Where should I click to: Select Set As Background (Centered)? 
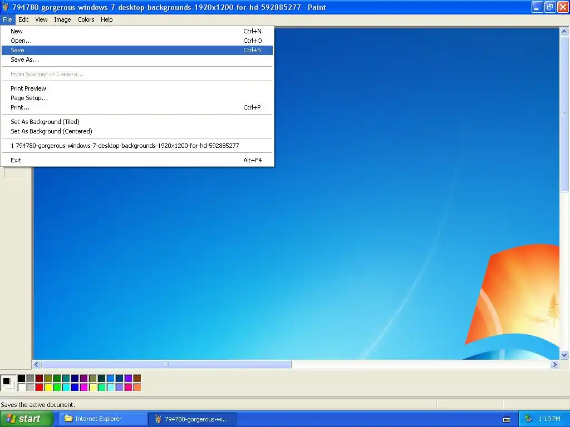[x=137, y=131]
